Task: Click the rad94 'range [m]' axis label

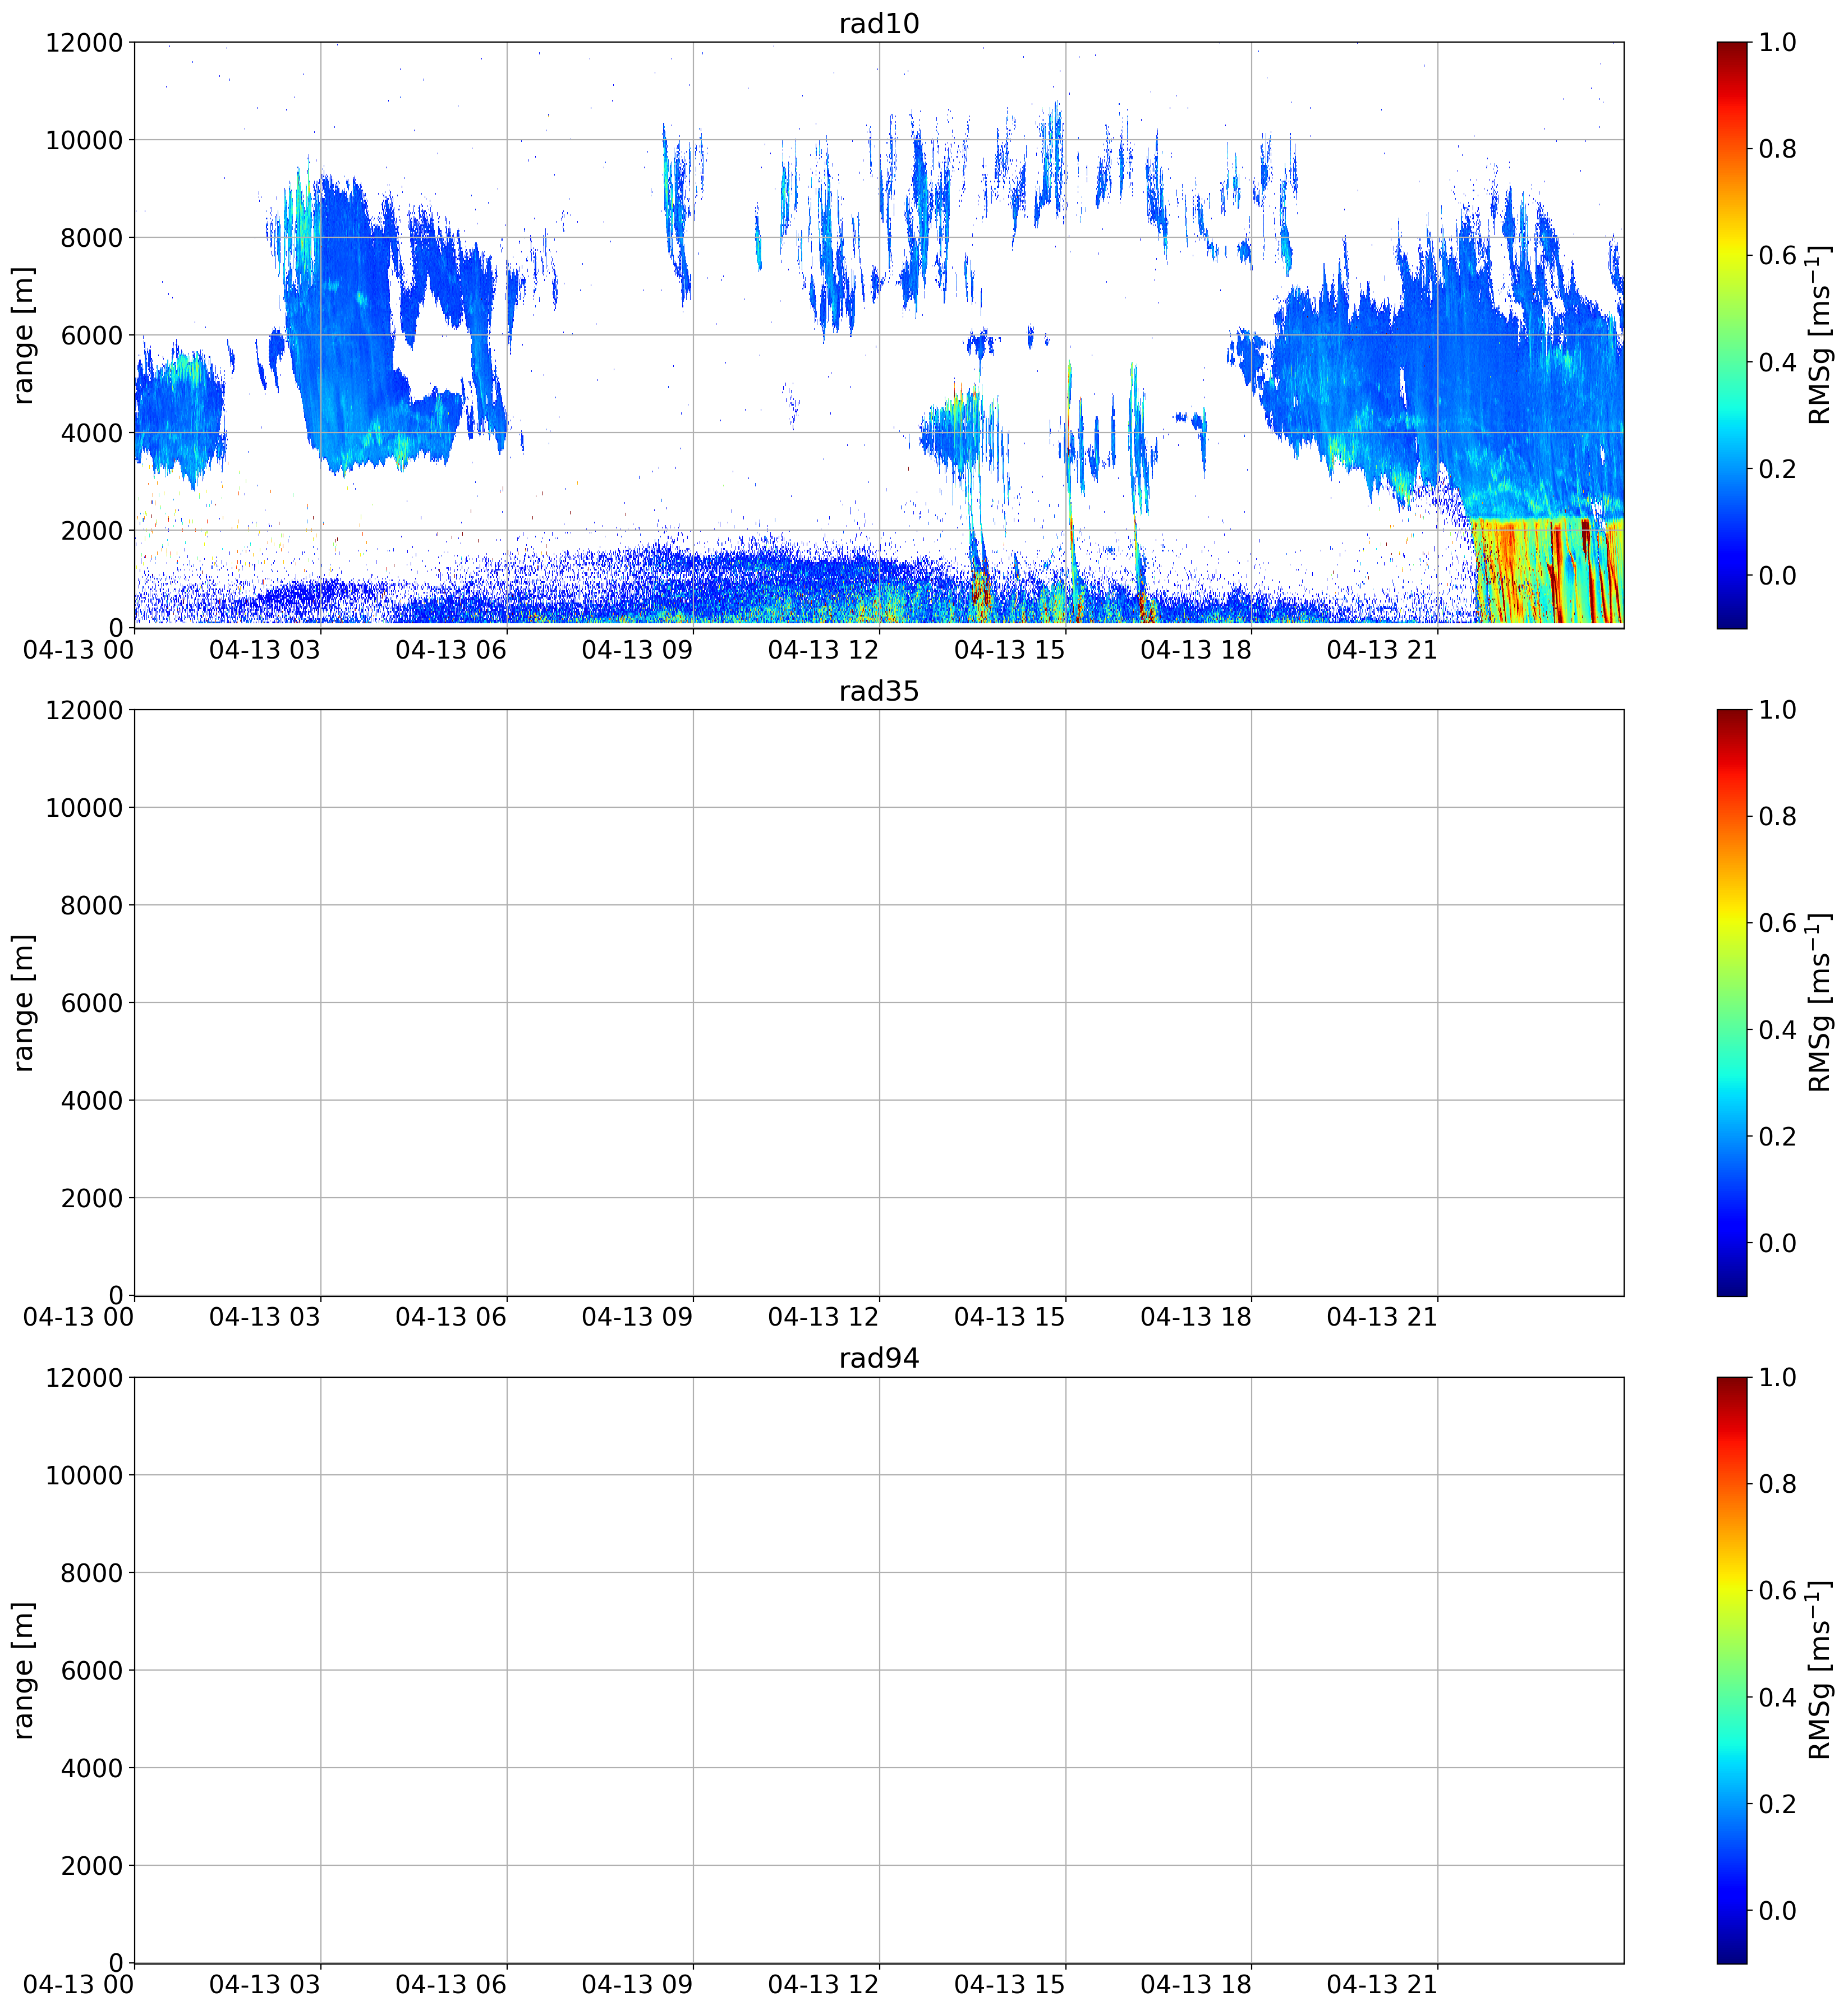Action: pos(23,1670)
